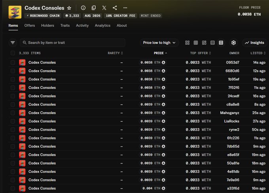
Task: Open Codex Consoles item in e8e65f row
Action: pos(42,155)
